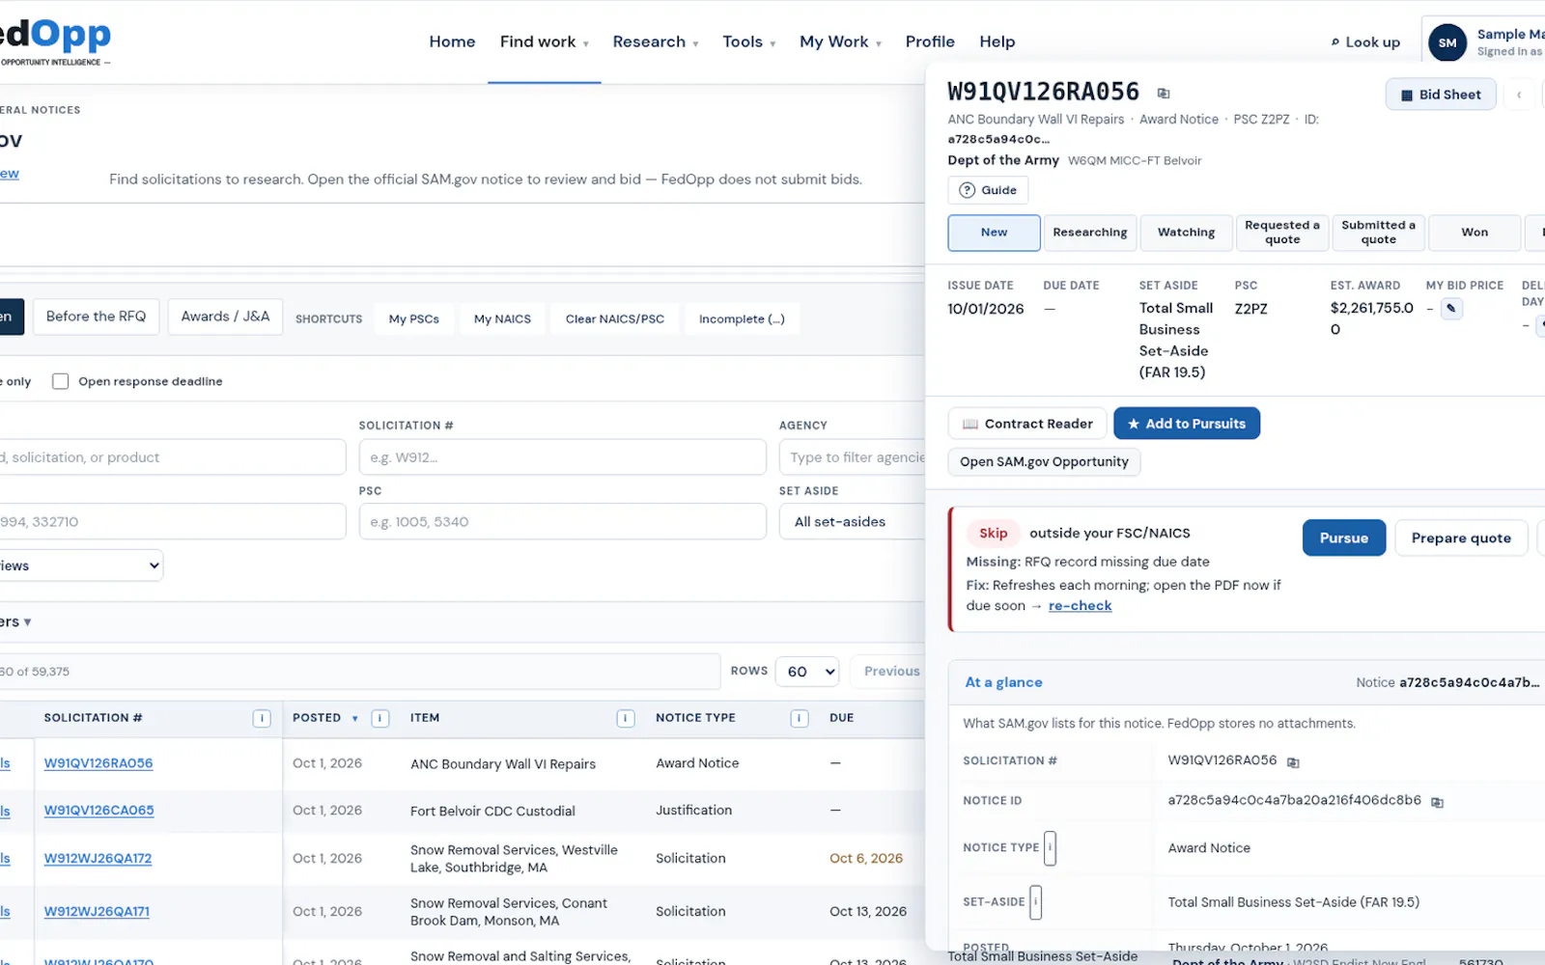Expand the Research menu
The image size is (1545, 965).
(656, 41)
